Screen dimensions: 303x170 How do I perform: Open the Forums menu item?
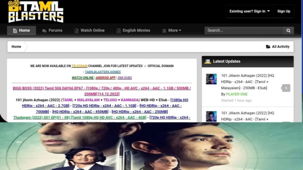click(52, 30)
